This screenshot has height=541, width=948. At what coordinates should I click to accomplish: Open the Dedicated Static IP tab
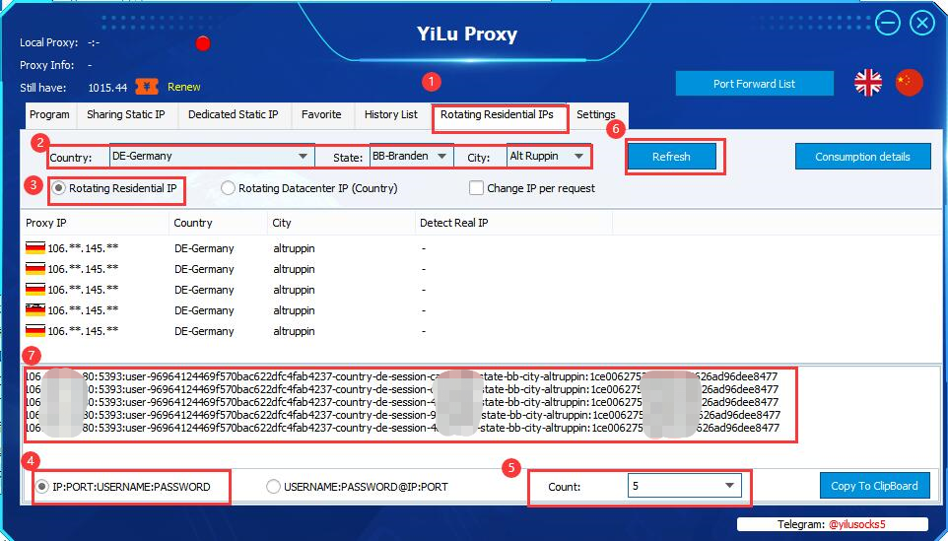point(234,115)
